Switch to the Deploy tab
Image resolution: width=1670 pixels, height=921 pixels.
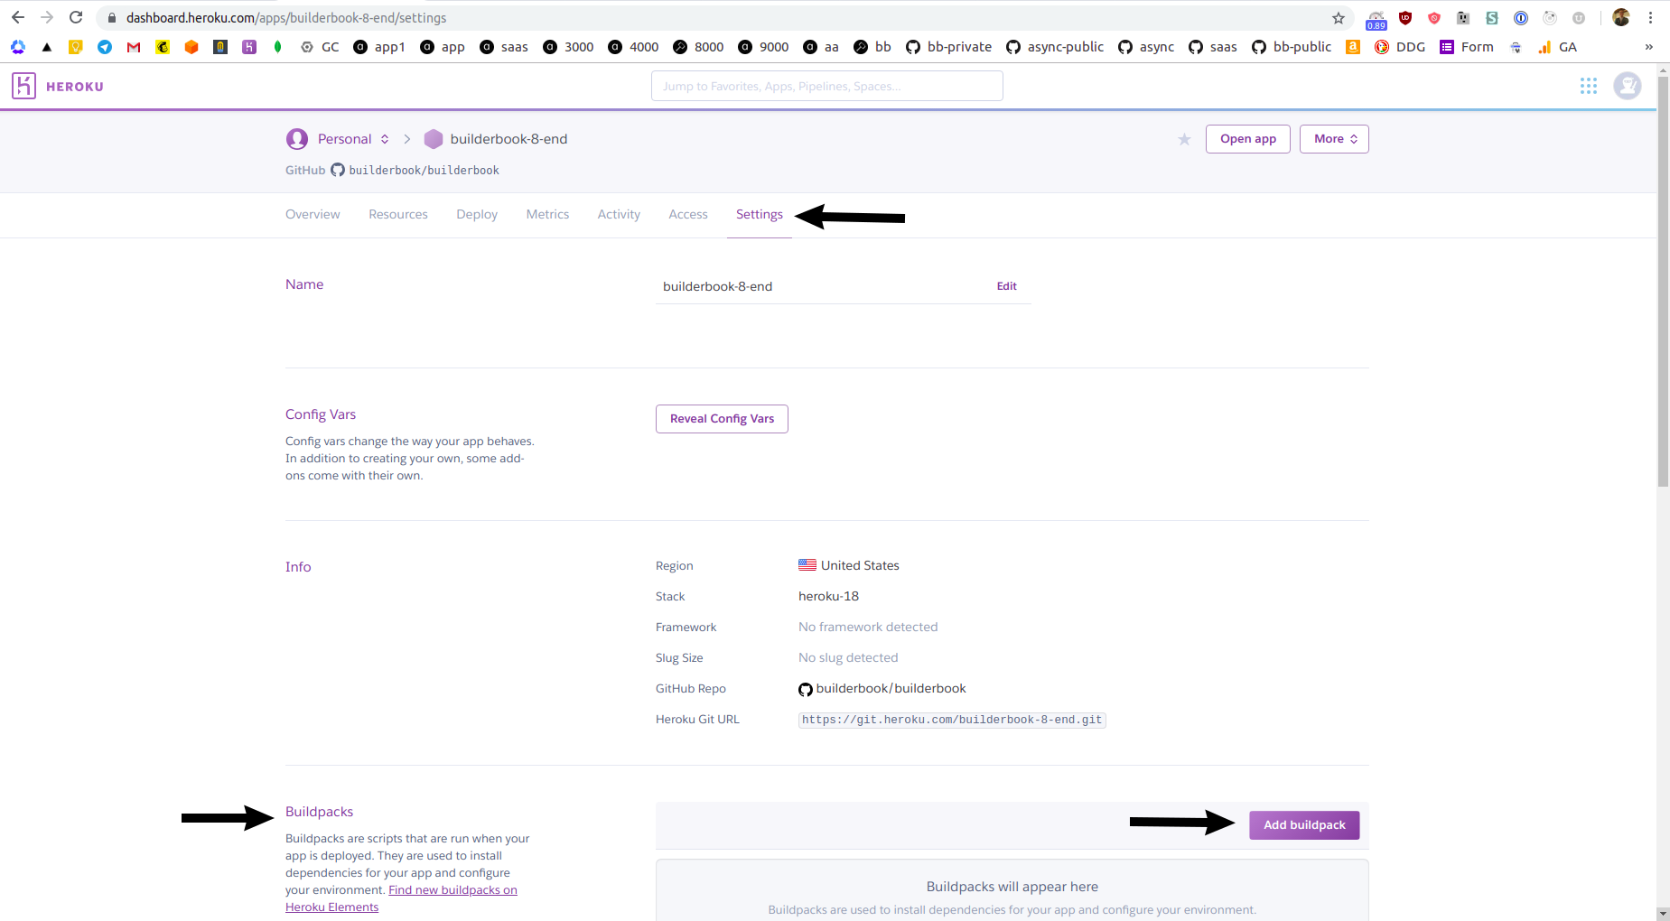click(x=477, y=214)
